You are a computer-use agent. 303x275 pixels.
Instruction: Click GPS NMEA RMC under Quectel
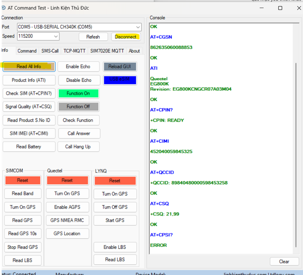[x=67, y=220]
